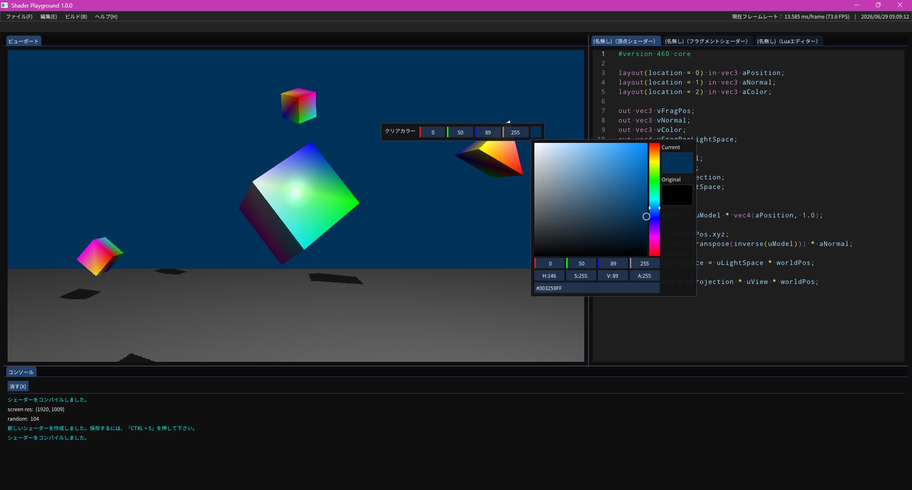Viewport: 912px width, 490px height.
Task: Click the クリアカラー blue value field showing 89
Action: pyautogui.click(x=488, y=132)
